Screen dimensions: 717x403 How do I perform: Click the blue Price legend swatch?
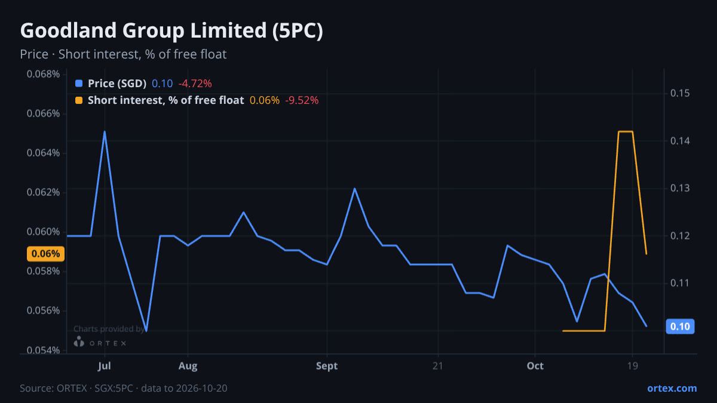click(79, 83)
